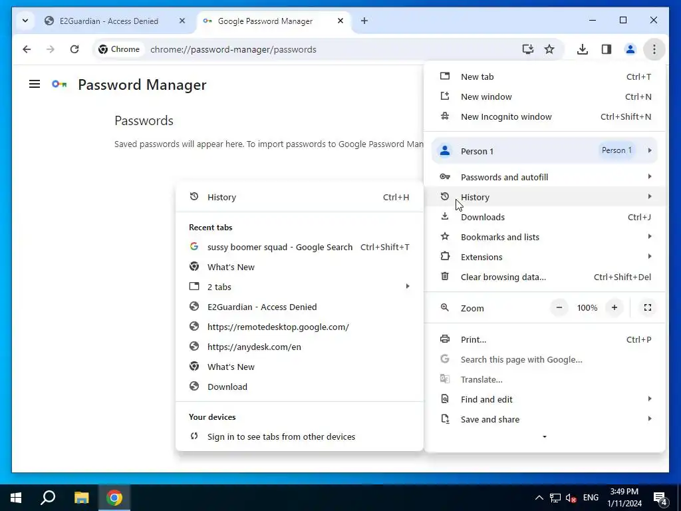
Task: Open full History page in submenu
Action: click(x=299, y=197)
